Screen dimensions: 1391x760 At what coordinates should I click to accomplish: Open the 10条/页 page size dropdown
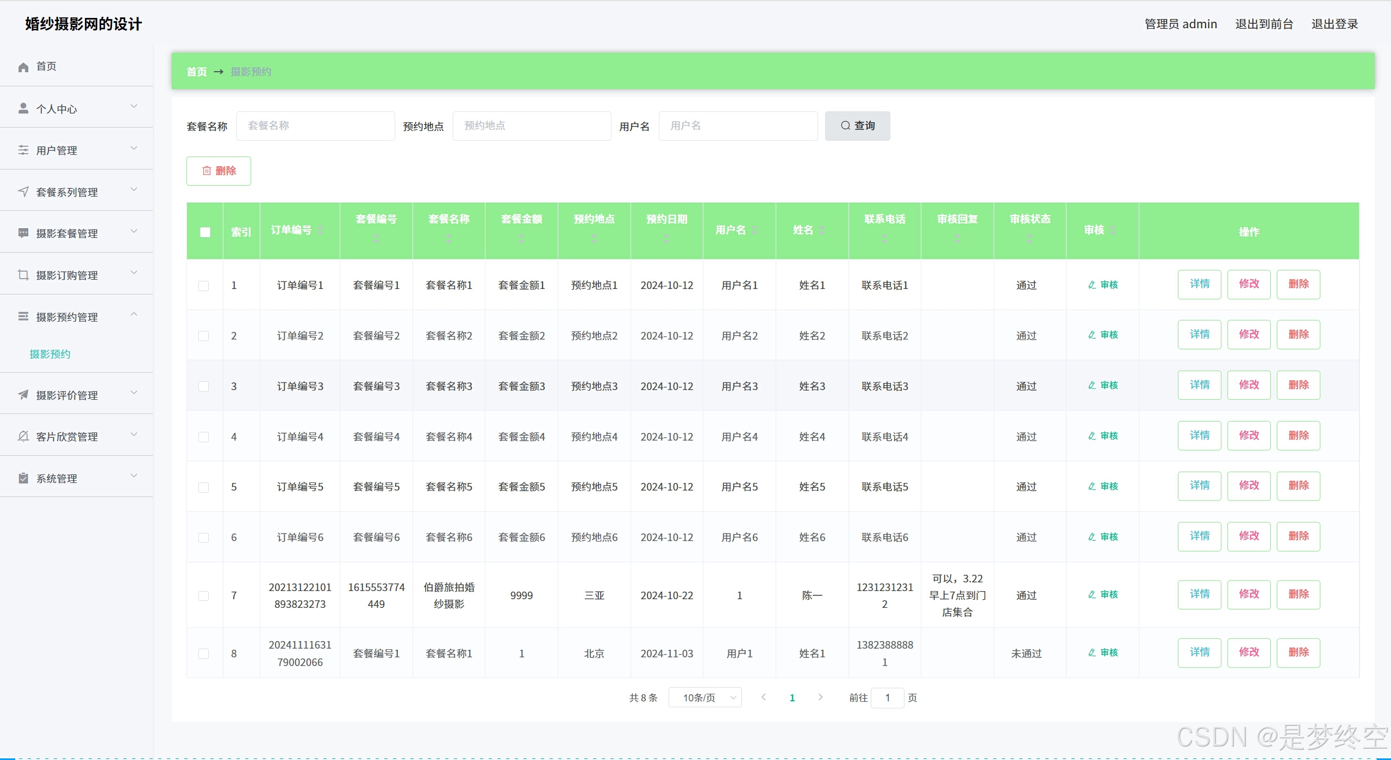coord(705,698)
